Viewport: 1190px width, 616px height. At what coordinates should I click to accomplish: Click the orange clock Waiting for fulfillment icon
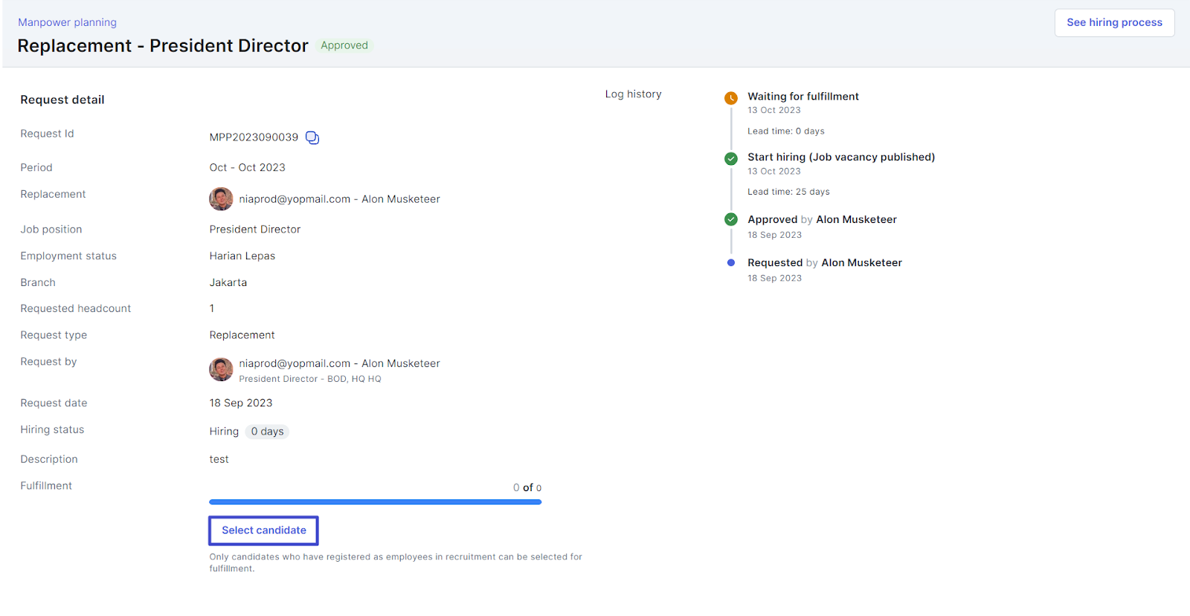pos(731,98)
